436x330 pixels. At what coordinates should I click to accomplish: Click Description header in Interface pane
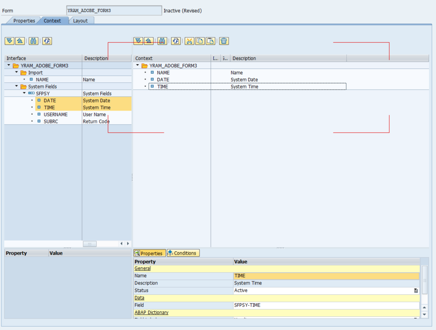(x=107, y=58)
